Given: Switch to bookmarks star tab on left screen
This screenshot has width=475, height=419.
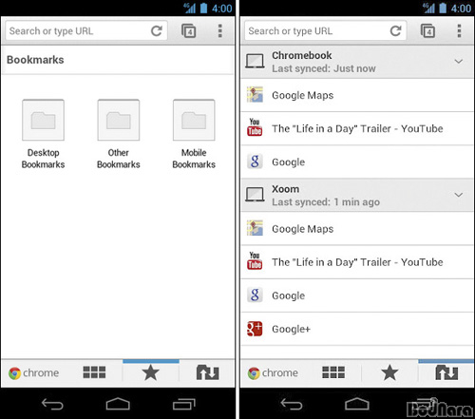Looking at the screenshot, I should [151, 372].
